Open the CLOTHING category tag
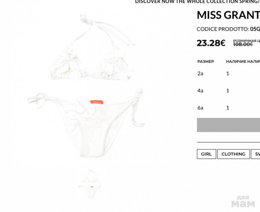Viewport: 260px width, 212px height. (233, 154)
